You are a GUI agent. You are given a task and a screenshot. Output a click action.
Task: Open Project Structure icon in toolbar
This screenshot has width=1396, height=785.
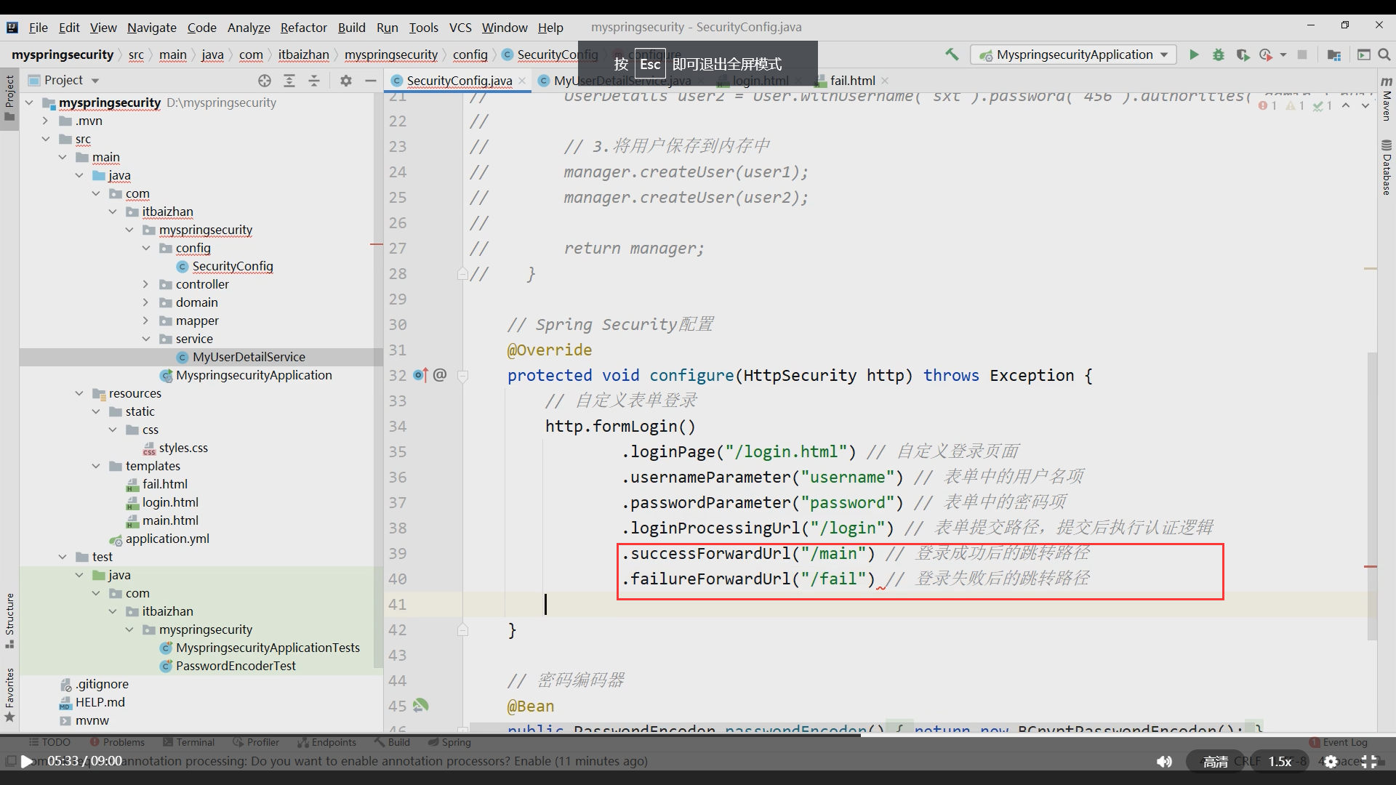[1334, 55]
